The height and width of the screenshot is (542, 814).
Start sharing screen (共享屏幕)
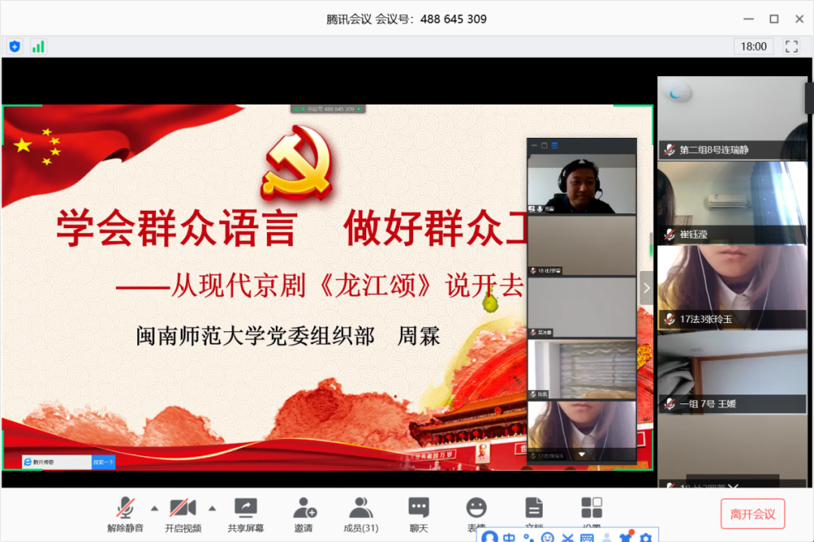pyautogui.click(x=246, y=513)
